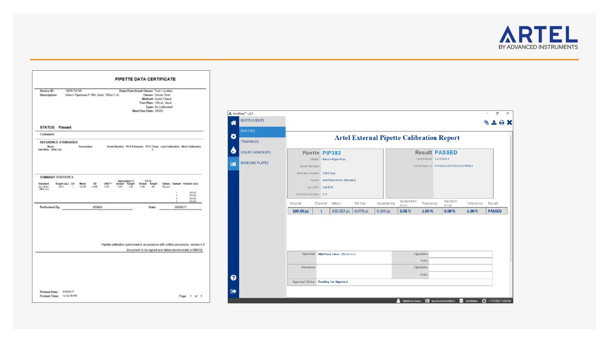Screen dimensions: 609x342
Task: Close the ArtelWare window
Action: click(x=507, y=113)
